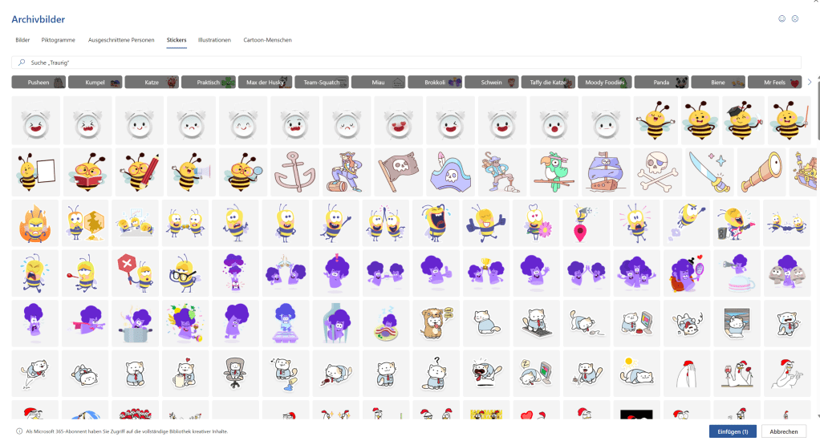Select the brass telescope sticker
The width and height of the screenshot is (820, 441).
[x=761, y=170]
